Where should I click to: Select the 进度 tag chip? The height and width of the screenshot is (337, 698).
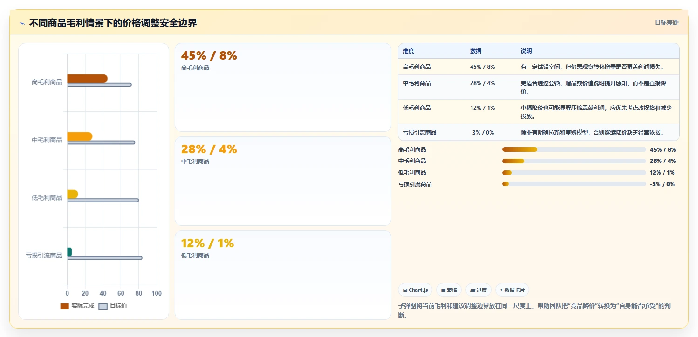tap(478, 290)
